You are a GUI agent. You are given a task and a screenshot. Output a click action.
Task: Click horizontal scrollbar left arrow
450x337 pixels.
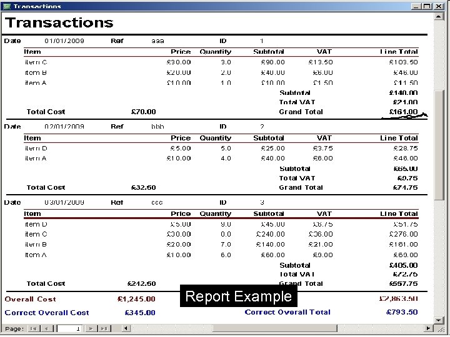(126, 328)
